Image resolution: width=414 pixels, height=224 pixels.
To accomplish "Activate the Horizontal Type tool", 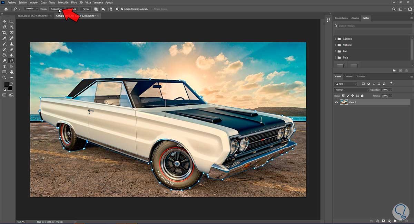I will point(4,66).
